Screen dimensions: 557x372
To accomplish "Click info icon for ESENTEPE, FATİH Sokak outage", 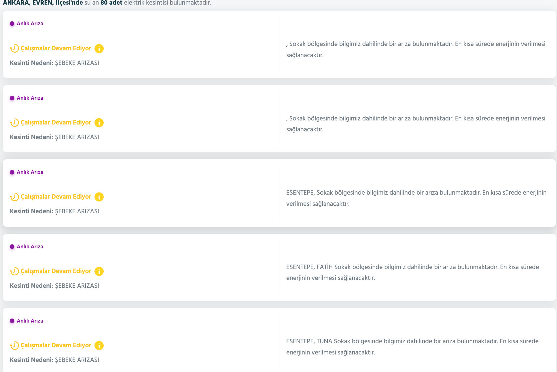I will coord(99,271).
